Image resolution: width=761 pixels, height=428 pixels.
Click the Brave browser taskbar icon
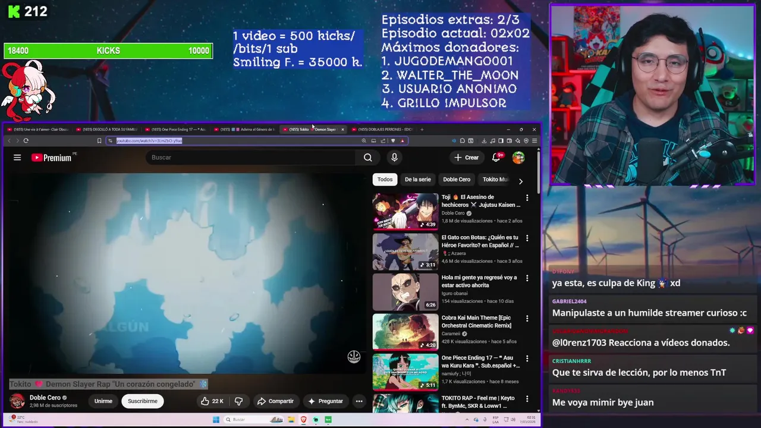pos(303,420)
